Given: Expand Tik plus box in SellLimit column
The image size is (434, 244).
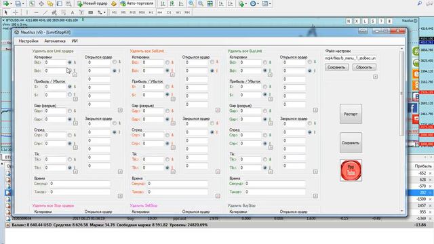Looking at the screenshot, I should (x=173, y=171).
